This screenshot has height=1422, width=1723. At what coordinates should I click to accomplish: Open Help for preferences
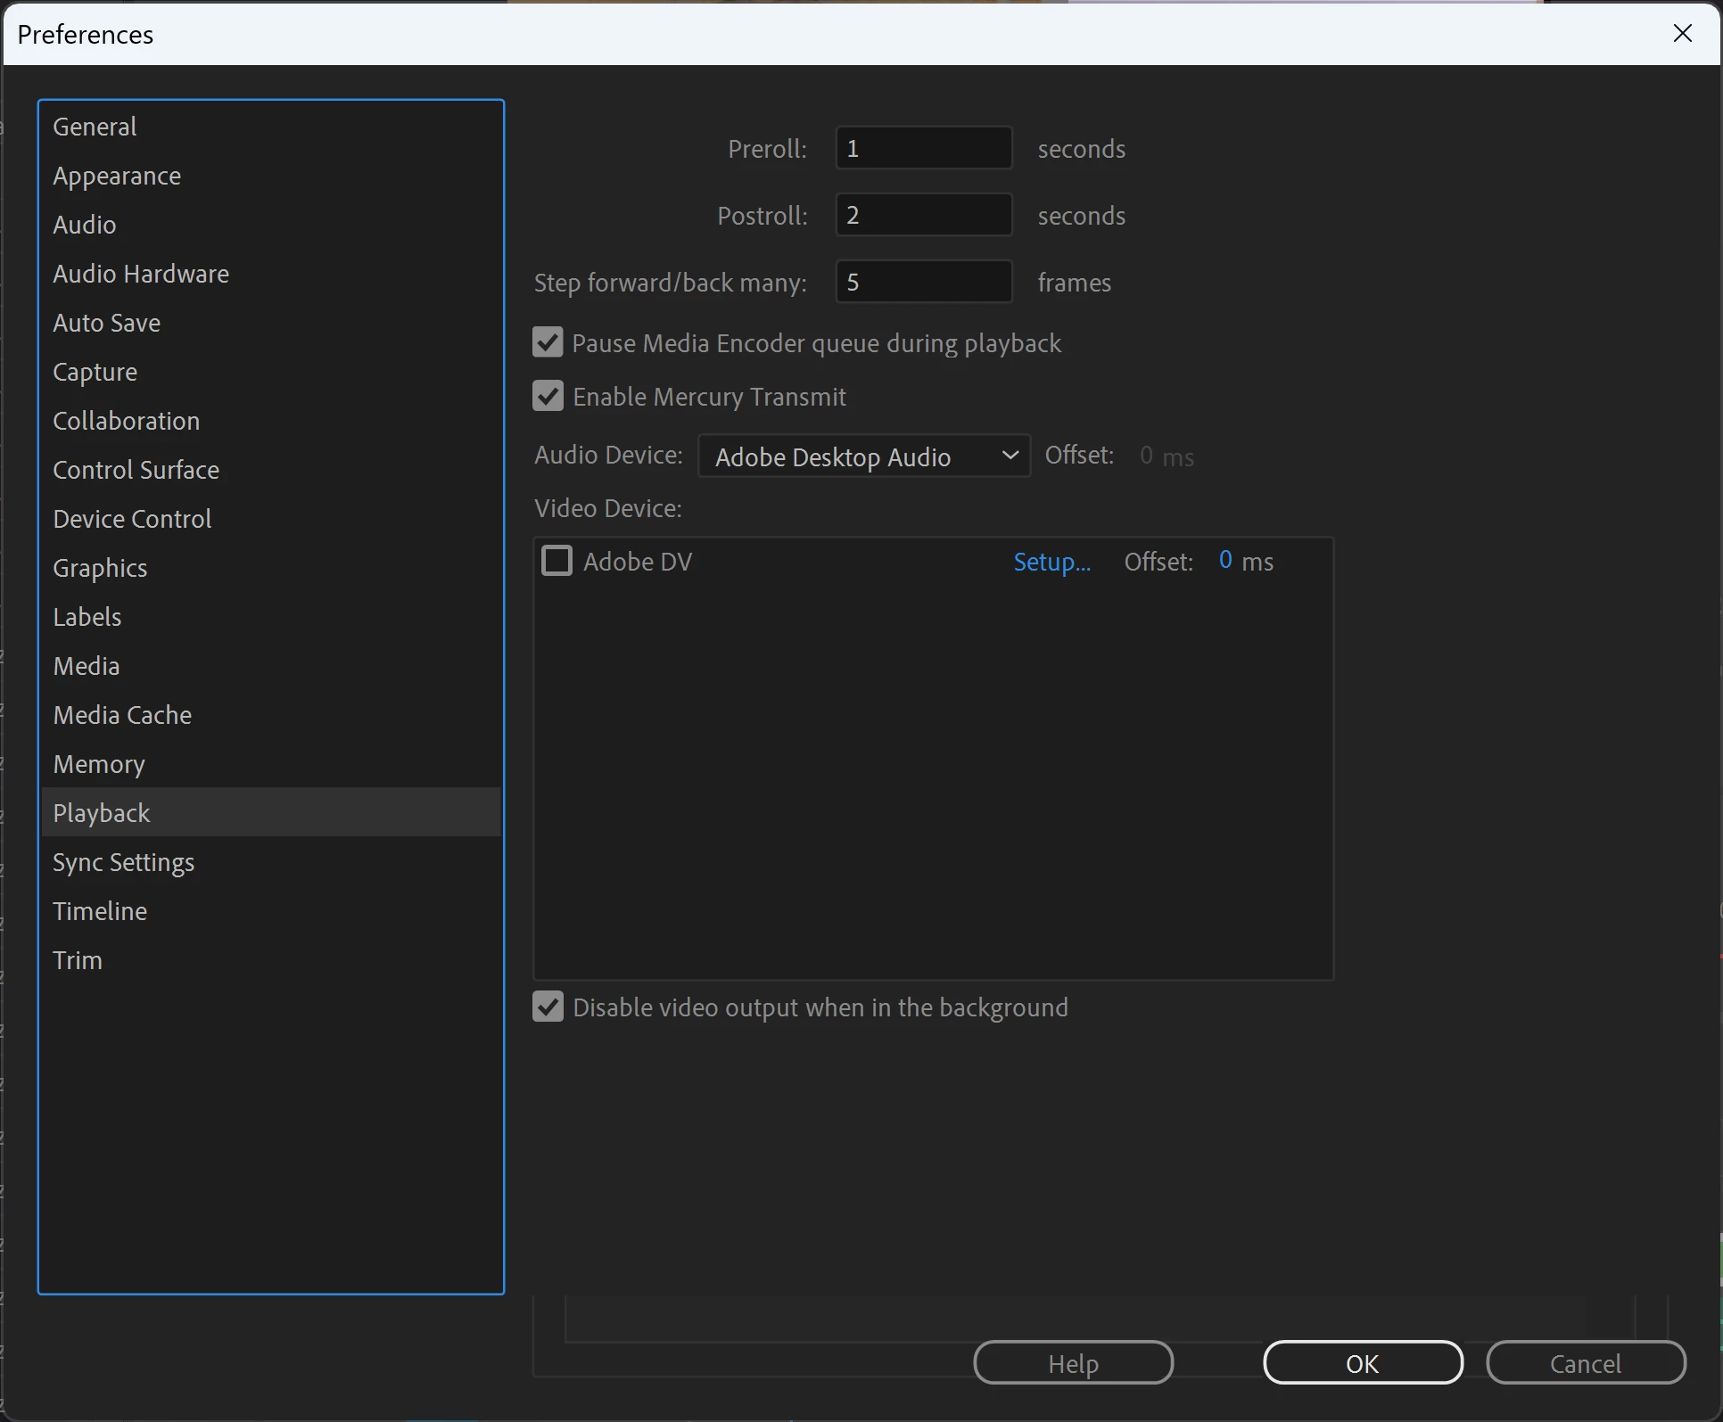[x=1073, y=1363]
